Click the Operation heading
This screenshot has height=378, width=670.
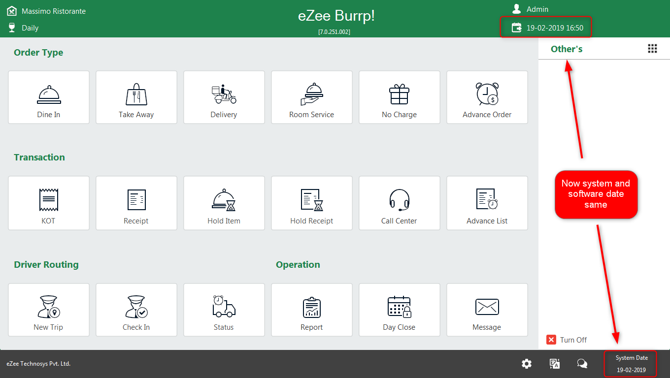pos(298,265)
